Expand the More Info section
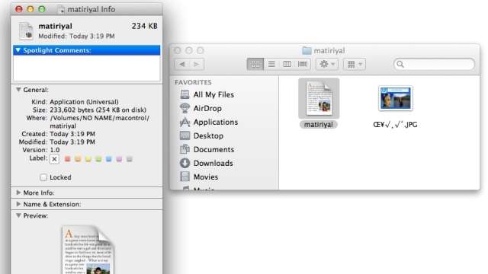This screenshot has width=488, height=274. 18,193
